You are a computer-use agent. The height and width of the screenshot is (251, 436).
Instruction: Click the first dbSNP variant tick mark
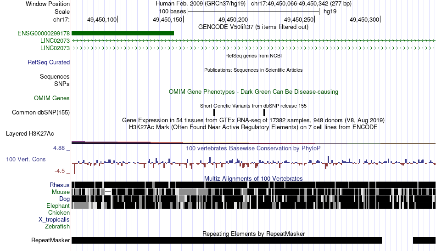coord(214,112)
